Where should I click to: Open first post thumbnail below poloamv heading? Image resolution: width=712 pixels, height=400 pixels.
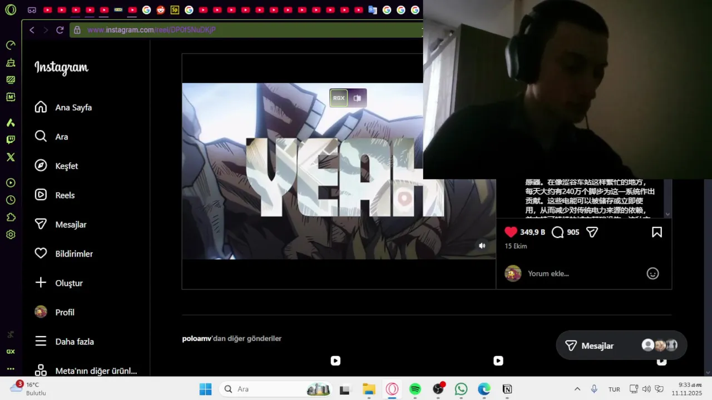pyautogui.click(x=264, y=366)
